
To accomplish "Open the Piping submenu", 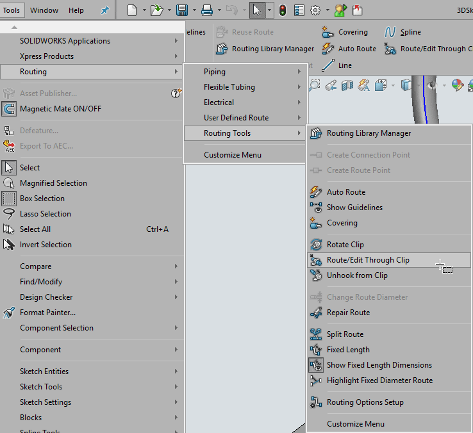I will pos(245,72).
